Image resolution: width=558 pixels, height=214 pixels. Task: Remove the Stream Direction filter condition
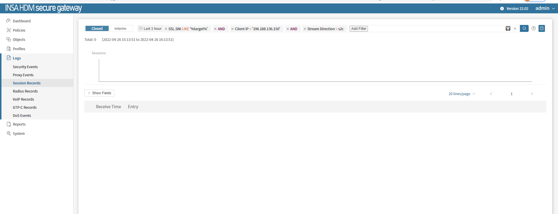point(305,29)
